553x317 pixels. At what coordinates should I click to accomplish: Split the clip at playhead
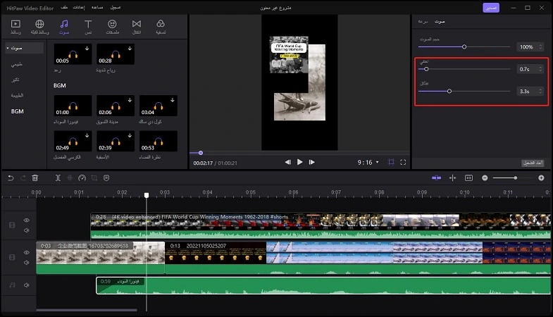coord(58,178)
